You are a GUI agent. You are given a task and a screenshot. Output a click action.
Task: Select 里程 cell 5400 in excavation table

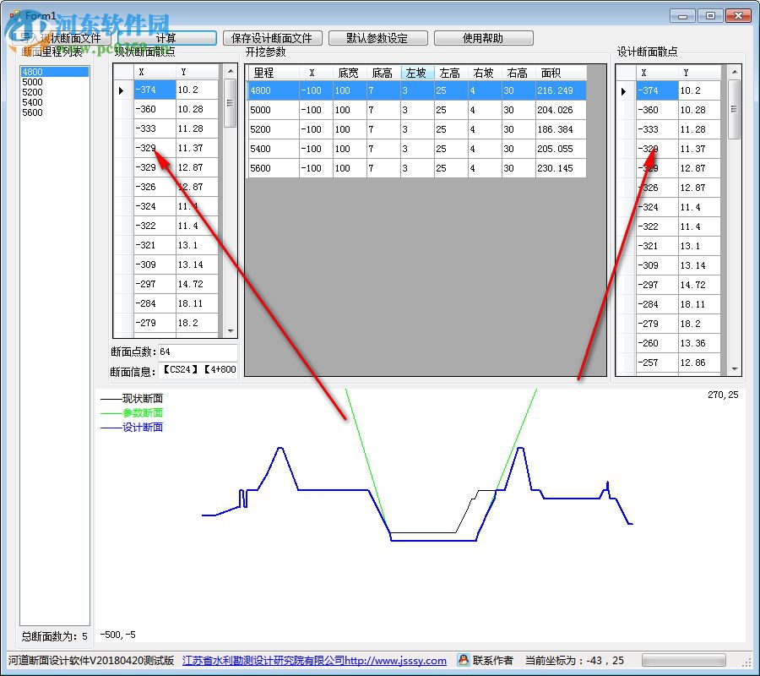(274, 149)
